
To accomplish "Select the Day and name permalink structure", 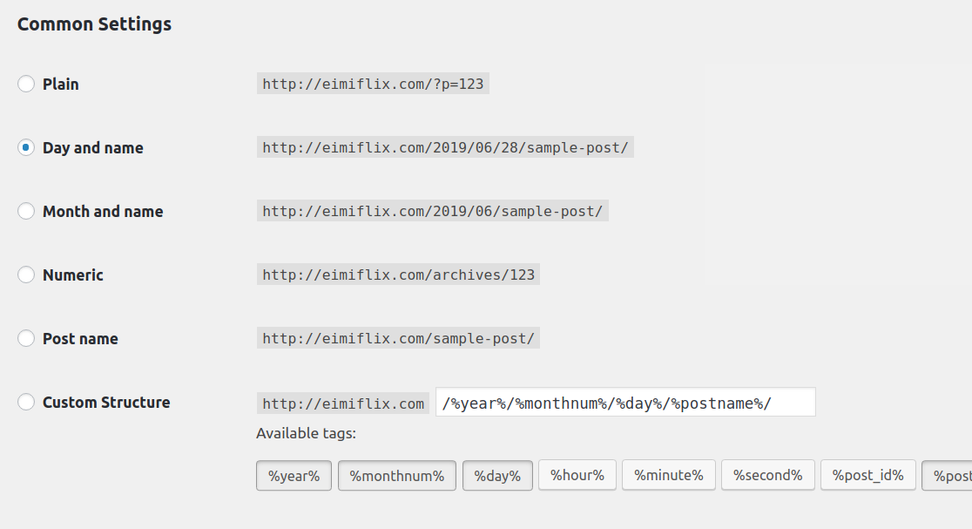I will (x=26, y=147).
